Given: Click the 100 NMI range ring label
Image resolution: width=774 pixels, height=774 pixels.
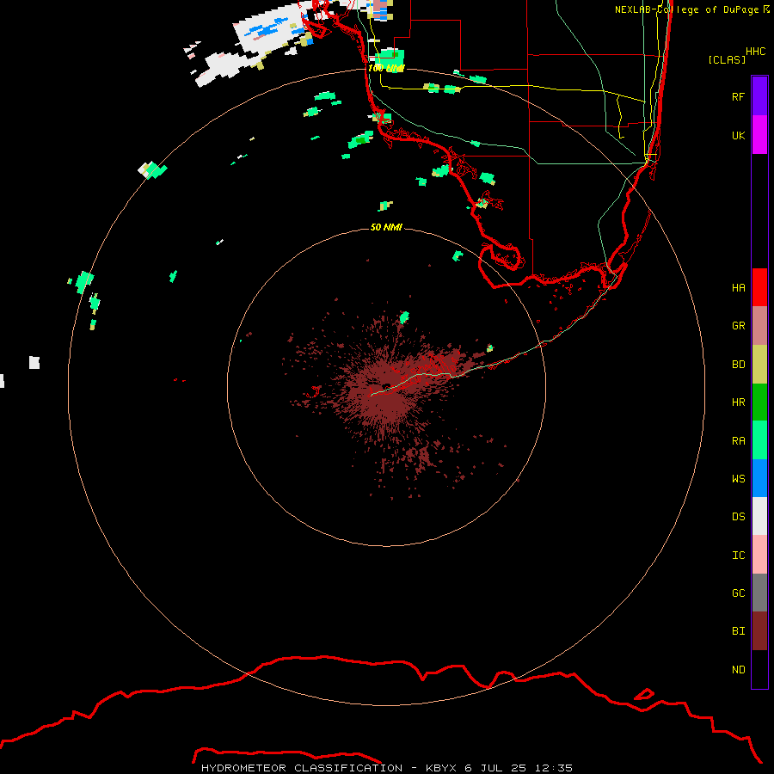Looking at the screenshot, I should pos(386,68).
